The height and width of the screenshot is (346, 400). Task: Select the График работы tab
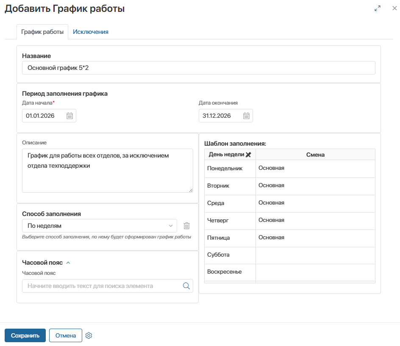(42, 32)
